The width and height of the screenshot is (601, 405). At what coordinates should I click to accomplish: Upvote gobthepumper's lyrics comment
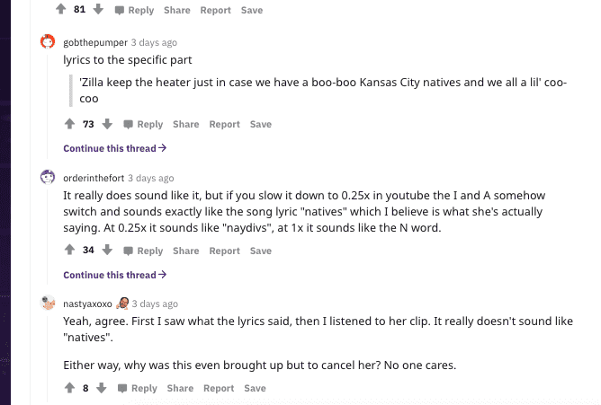(70, 124)
